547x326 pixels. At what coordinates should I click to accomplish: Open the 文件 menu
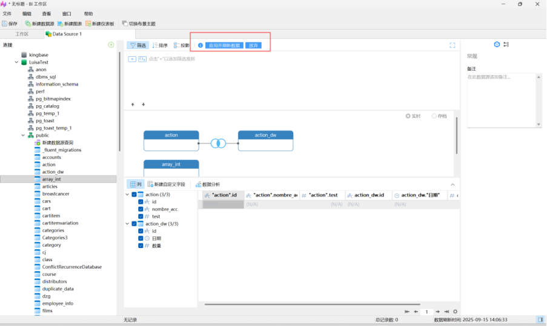[7, 13]
